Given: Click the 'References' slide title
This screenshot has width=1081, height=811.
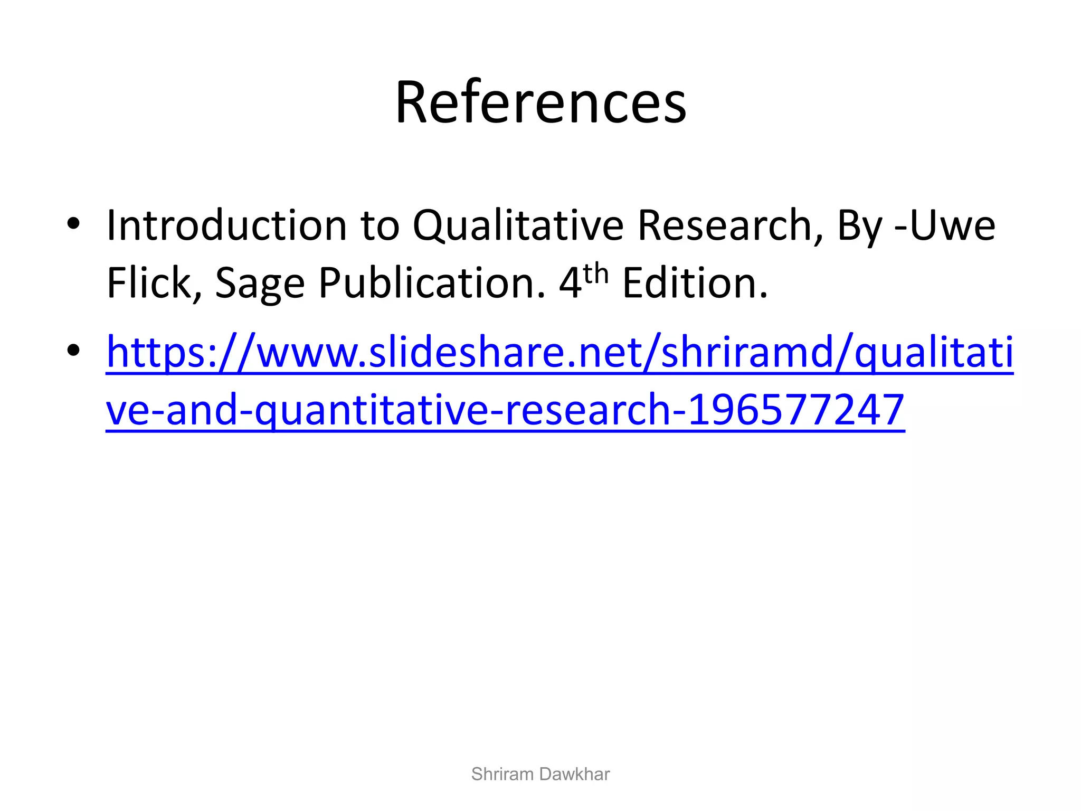Looking at the screenshot, I should click(x=540, y=102).
